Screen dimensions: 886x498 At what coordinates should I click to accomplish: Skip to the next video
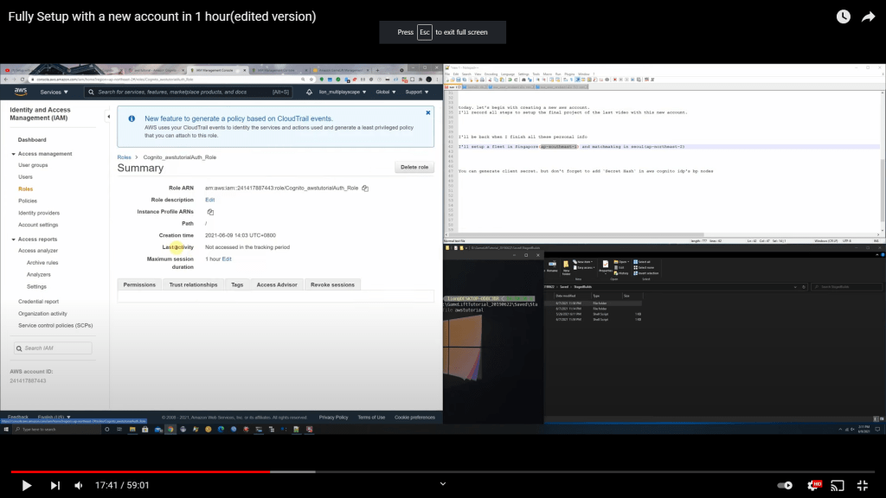pyautogui.click(x=55, y=485)
